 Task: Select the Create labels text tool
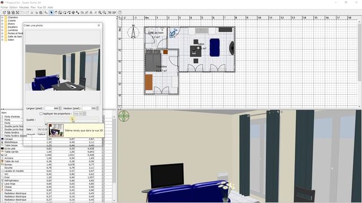click(x=77, y=12)
